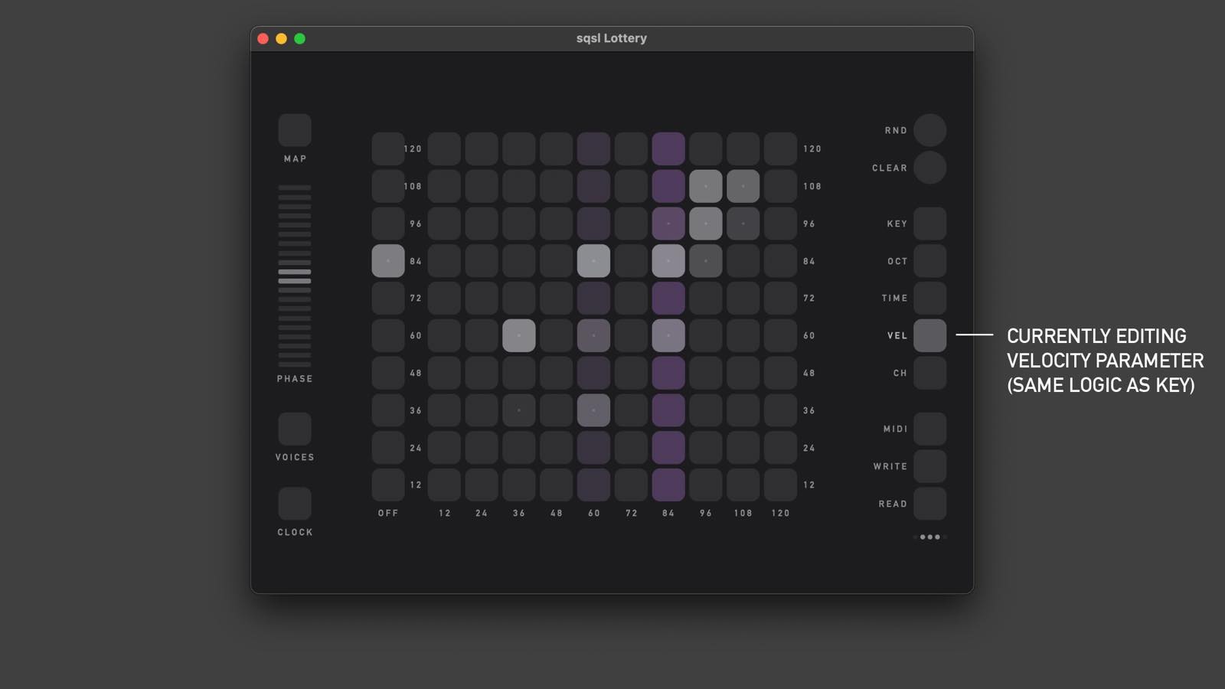Click the grid cell column 60, row 36
Image resolution: width=1225 pixels, height=689 pixels.
coord(593,410)
